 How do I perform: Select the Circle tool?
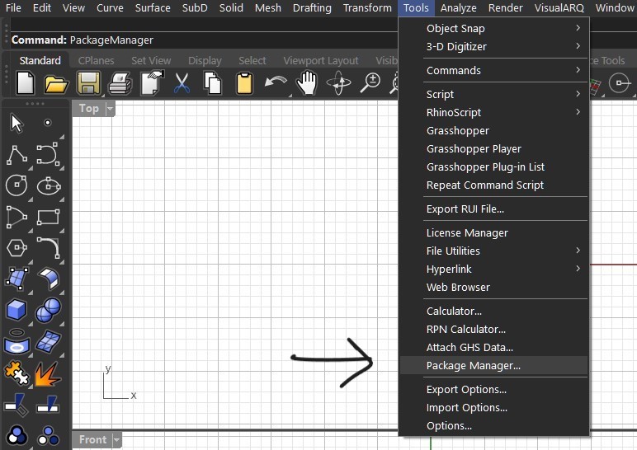point(17,185)
